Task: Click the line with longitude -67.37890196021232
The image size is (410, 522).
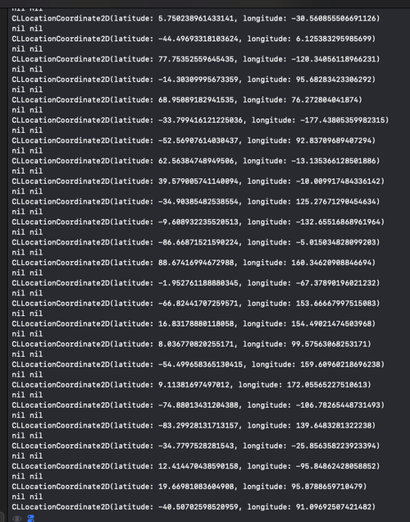Action: click(195, 282)
